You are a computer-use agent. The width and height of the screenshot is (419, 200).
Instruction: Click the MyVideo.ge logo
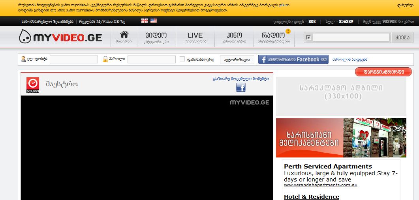pos(61,37)
